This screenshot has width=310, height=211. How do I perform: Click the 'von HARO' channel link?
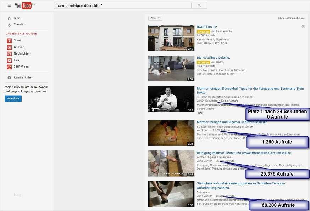point(217,62)
